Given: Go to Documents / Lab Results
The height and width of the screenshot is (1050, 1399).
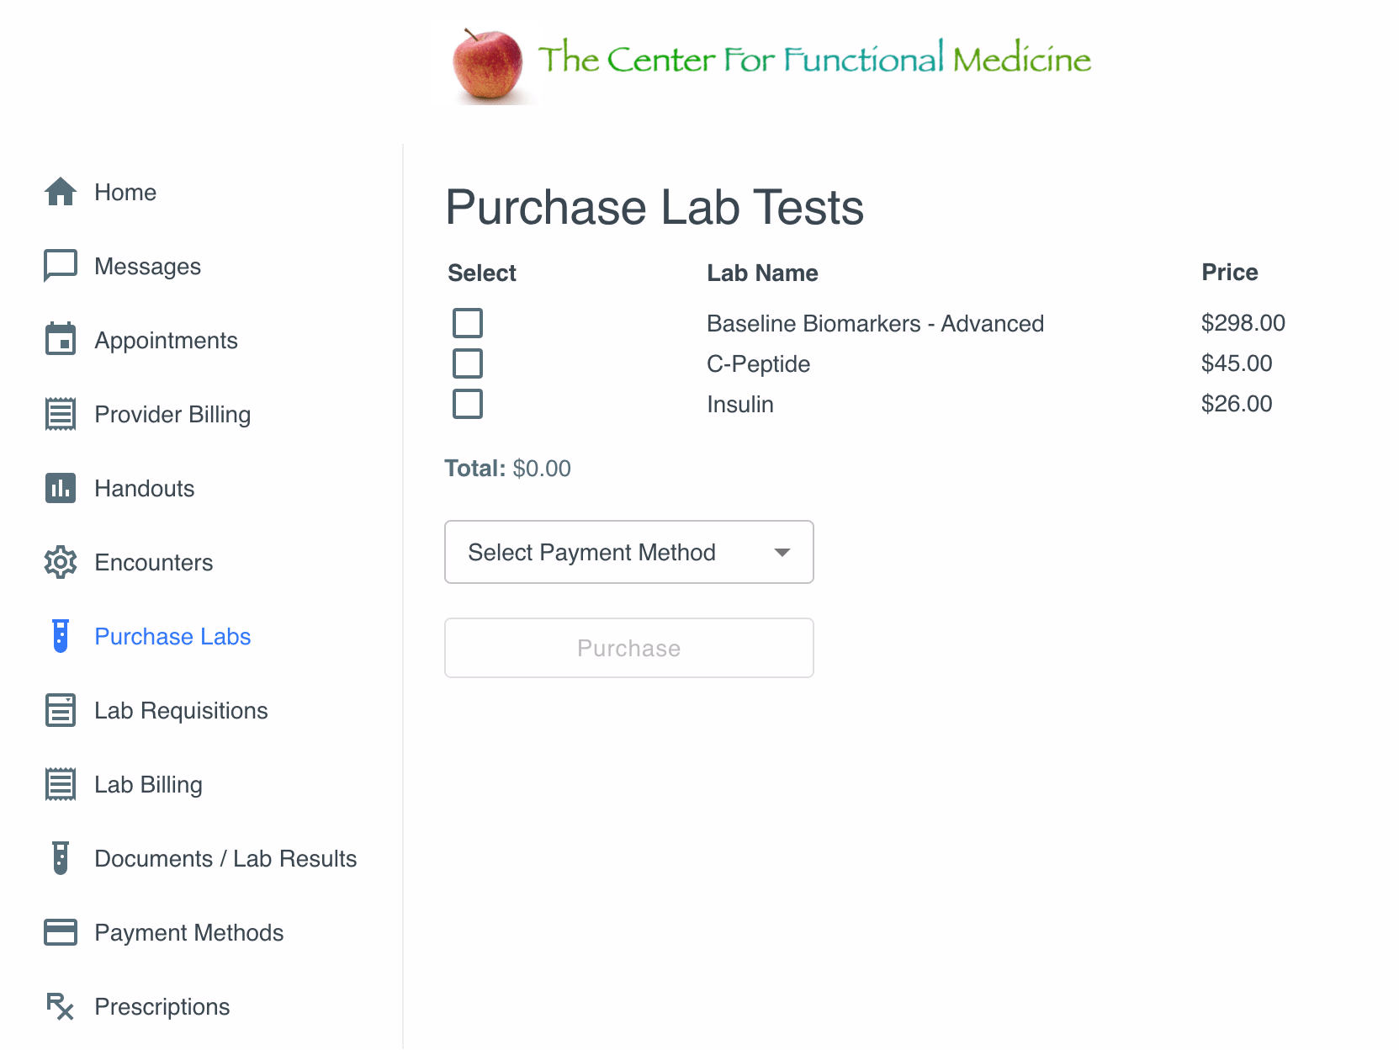Looking at the screenshot, I should pos(225,858).
